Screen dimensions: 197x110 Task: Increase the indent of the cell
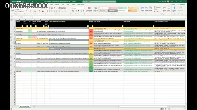point(57,11)
